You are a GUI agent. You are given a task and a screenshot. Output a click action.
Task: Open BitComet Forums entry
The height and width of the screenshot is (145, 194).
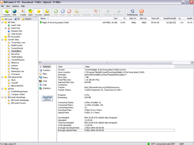18,103
